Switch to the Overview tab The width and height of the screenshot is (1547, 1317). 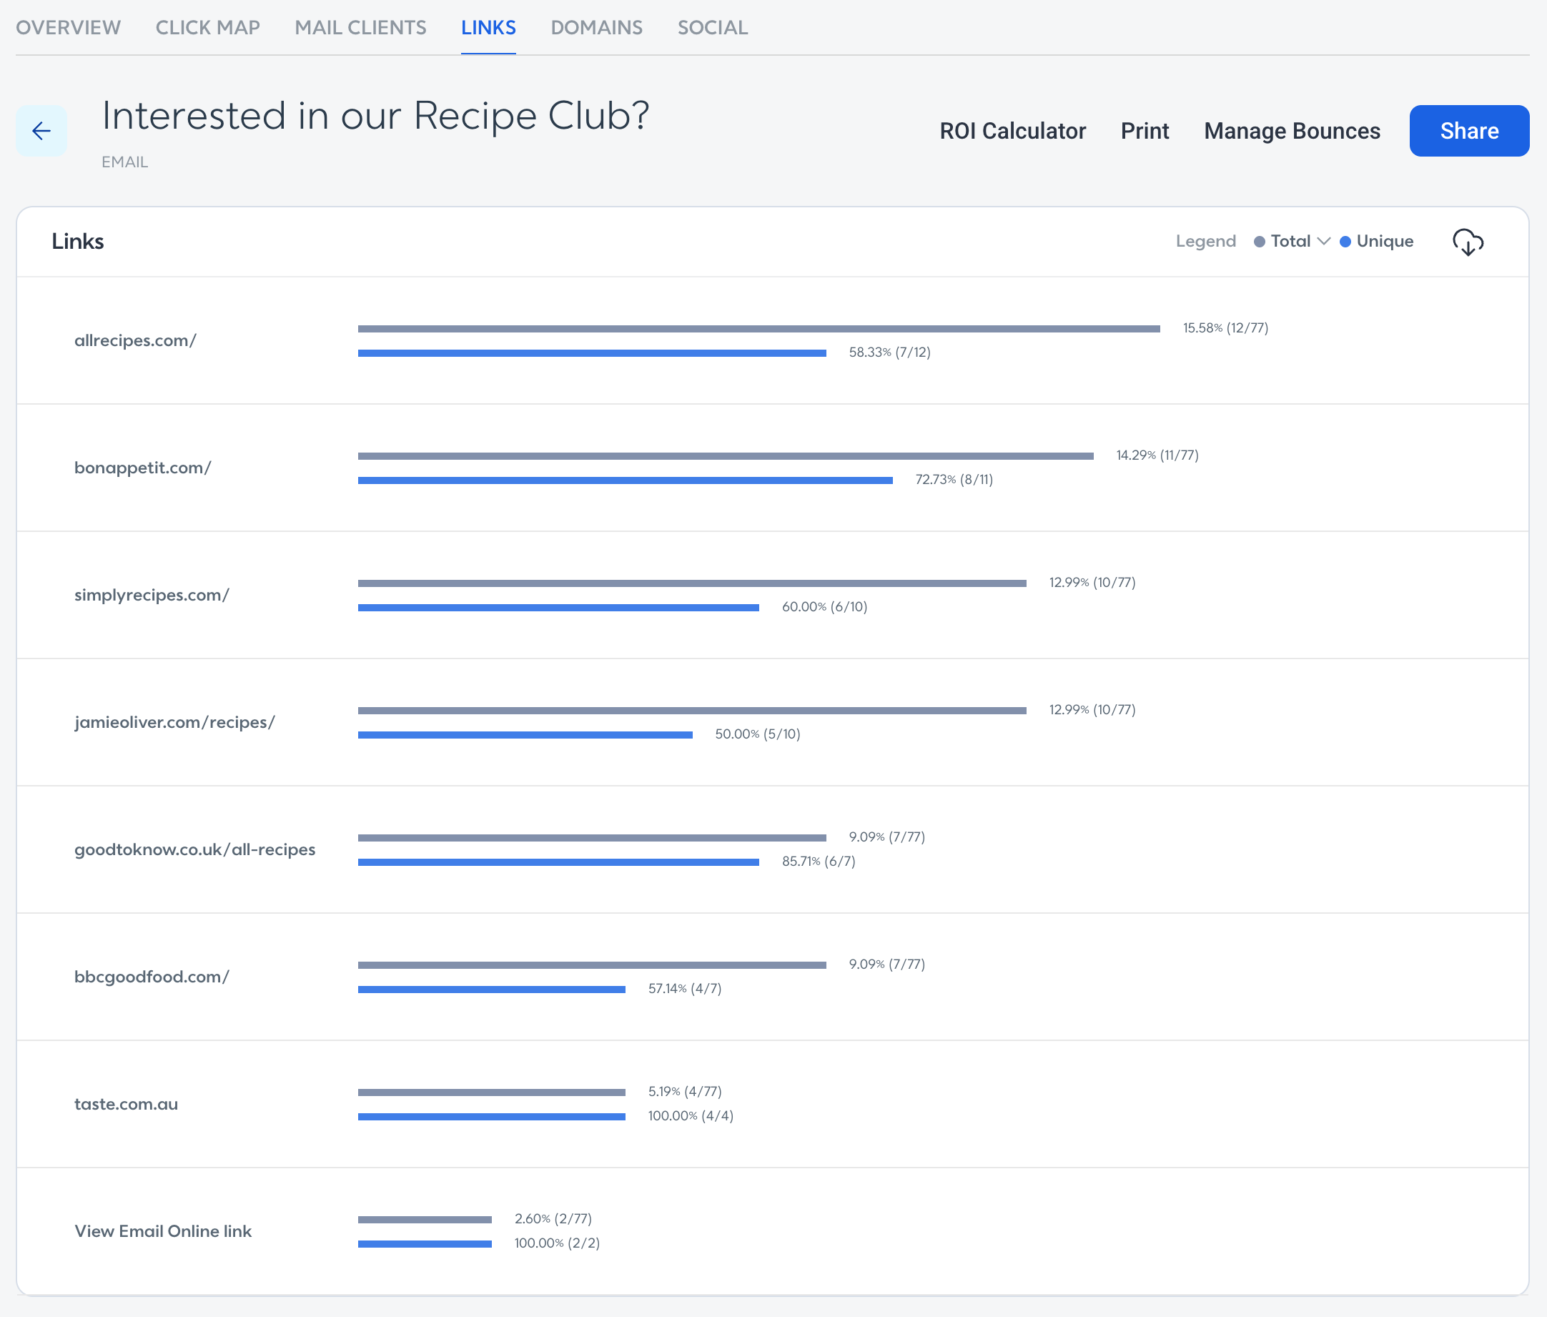click(68, 28)
